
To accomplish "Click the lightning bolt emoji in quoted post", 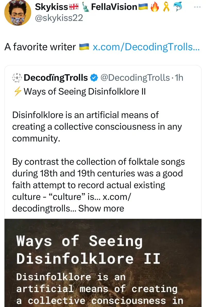I will tap(18, 91).
